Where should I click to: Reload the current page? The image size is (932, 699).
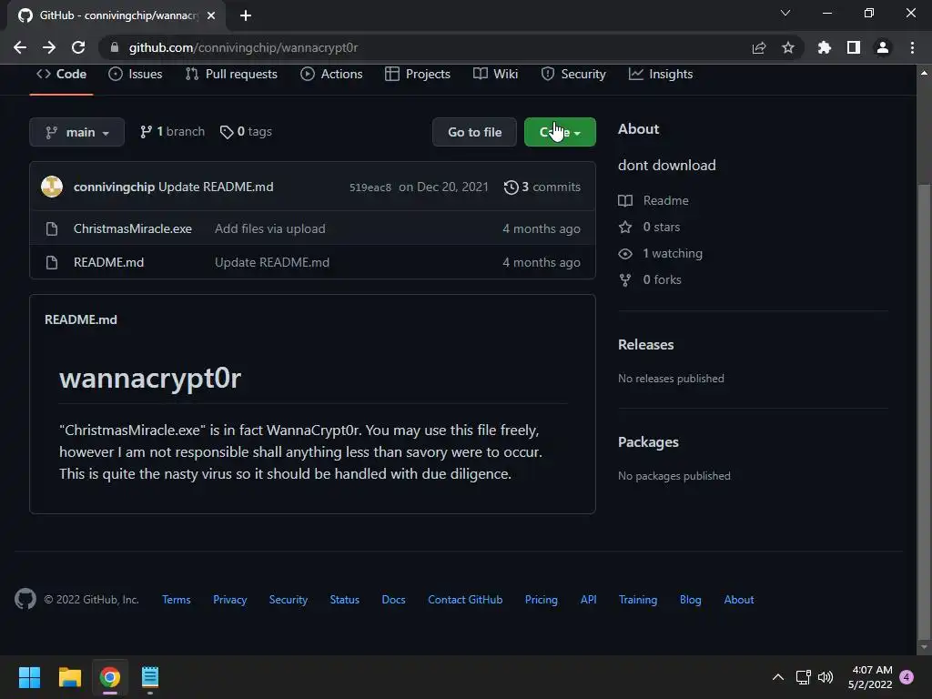pyautogui.click(x=78, y=47)
